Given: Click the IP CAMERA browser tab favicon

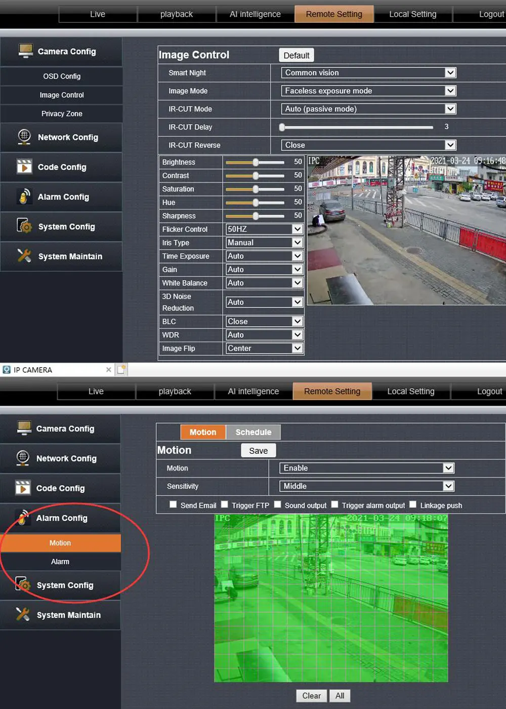Looking at the screenshot, I should pos(7,370).
